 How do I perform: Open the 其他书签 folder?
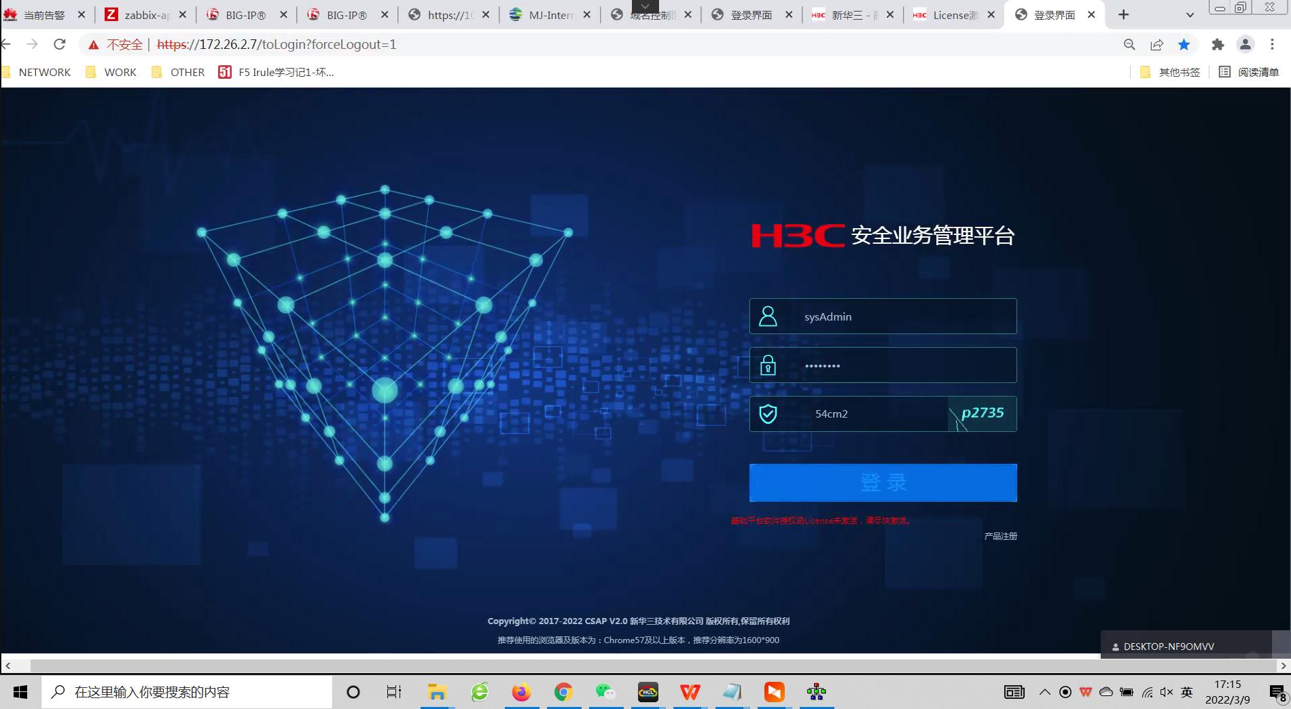coord(1171,72)
